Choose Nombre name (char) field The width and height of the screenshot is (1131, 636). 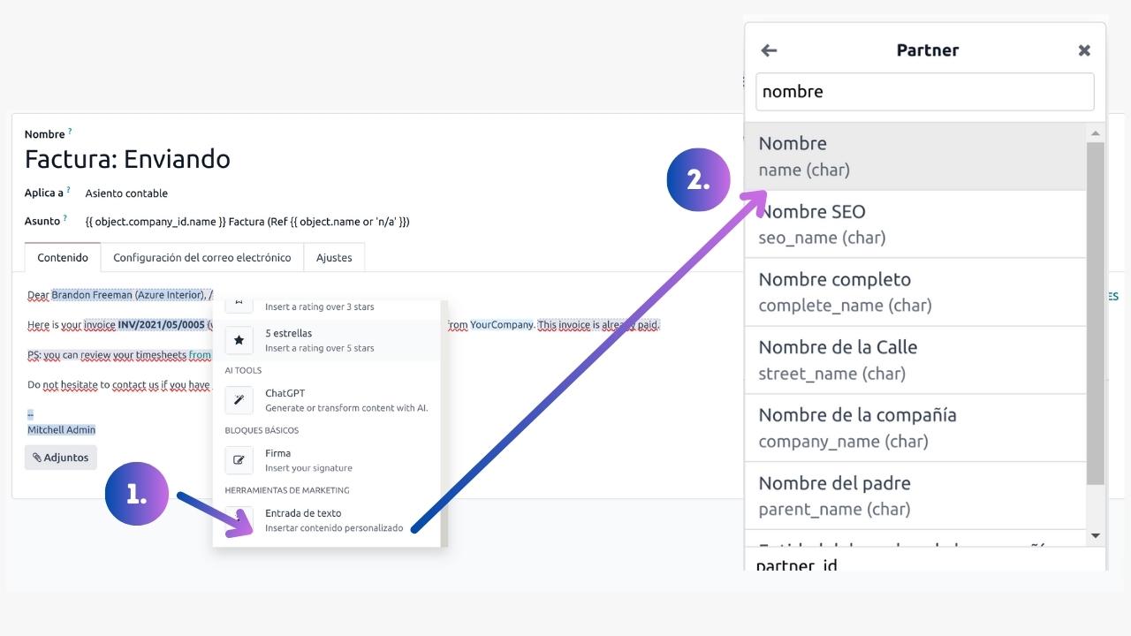click(915, 156)
